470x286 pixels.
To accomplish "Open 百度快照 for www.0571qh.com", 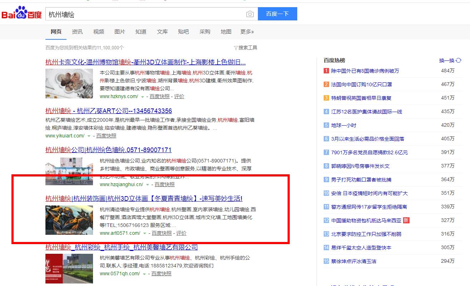I will 161,274.
